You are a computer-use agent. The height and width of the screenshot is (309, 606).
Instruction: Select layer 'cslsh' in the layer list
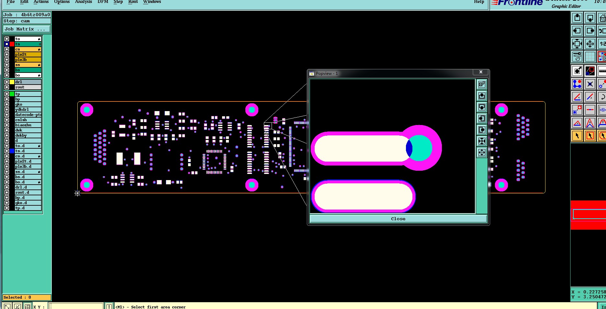point(28,120)
